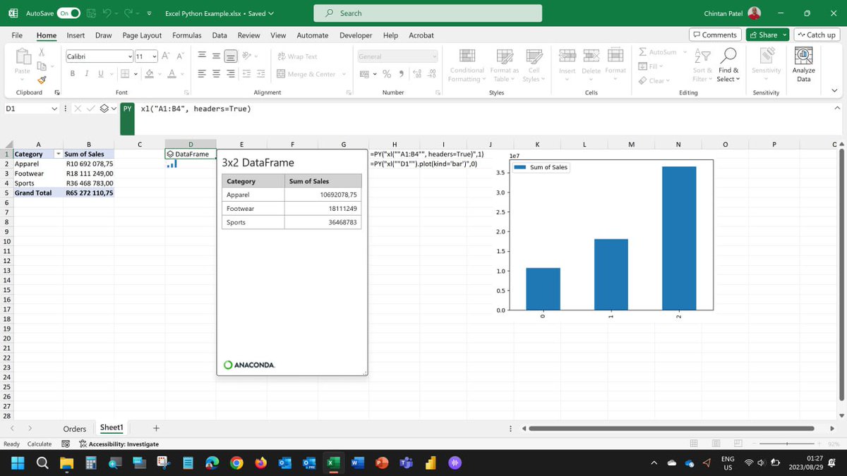The image size is (847, 476).
Task: Open Microsoft Teams from the taskbar
Action: [x=406, y=463]
